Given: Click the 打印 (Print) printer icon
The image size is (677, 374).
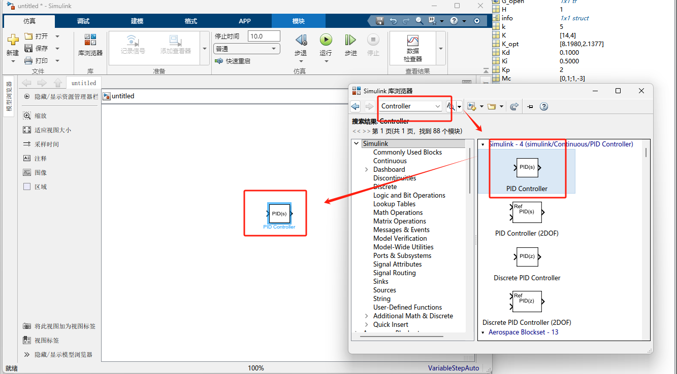Looking at the screenshot, I should point(28,61).
